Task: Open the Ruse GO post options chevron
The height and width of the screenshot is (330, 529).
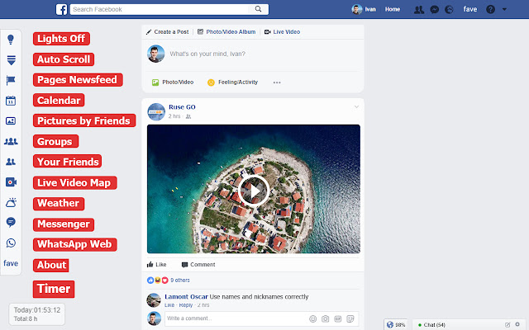Action: [x=356, y=107]
